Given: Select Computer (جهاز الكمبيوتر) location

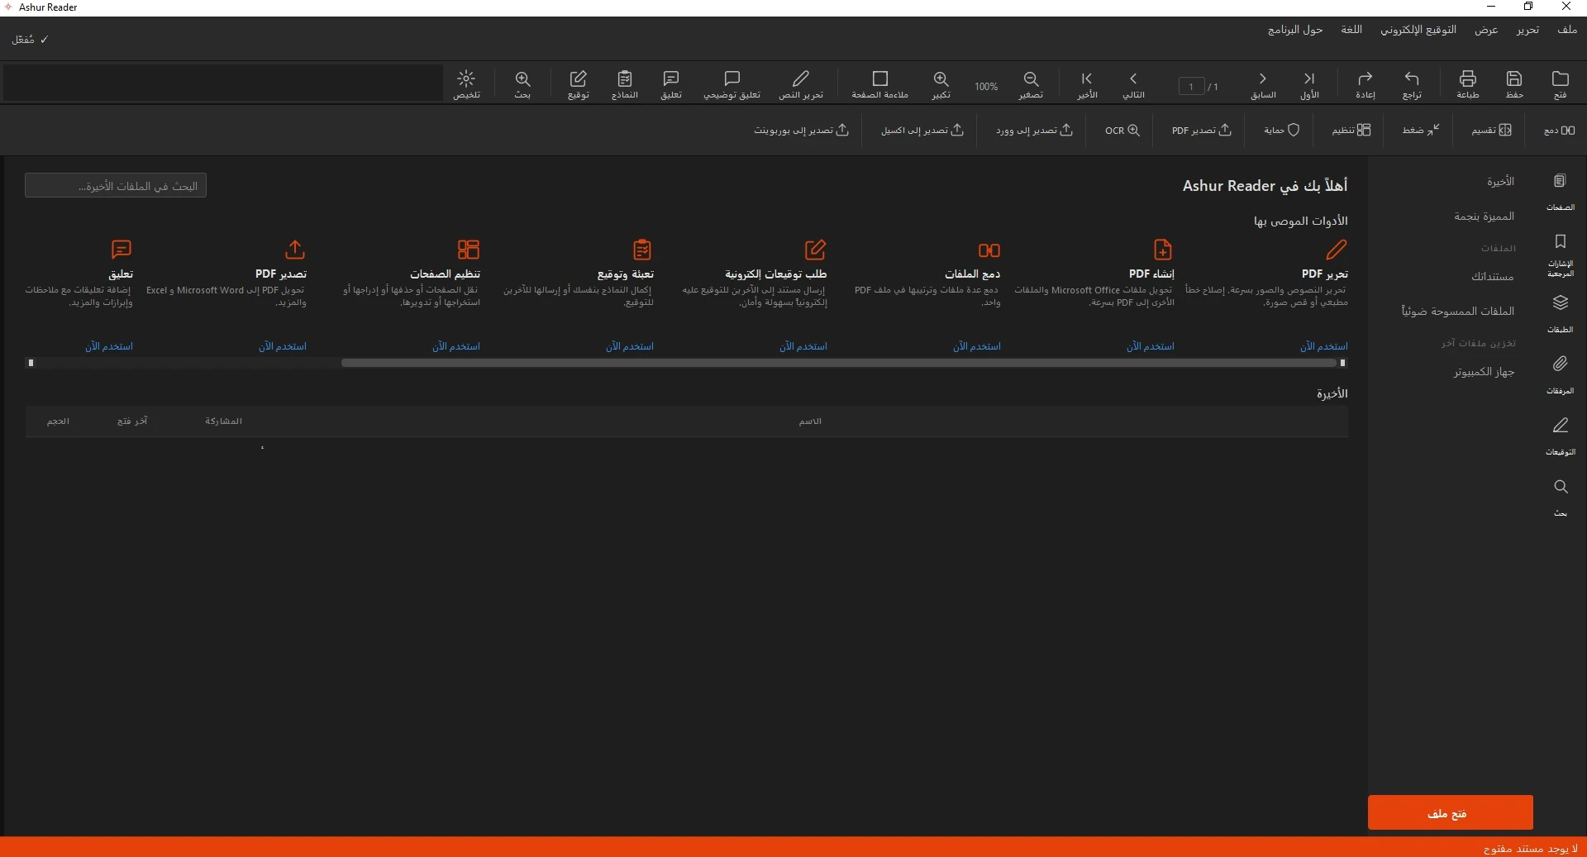Looking at the screenshot, I should (1485, 372).
